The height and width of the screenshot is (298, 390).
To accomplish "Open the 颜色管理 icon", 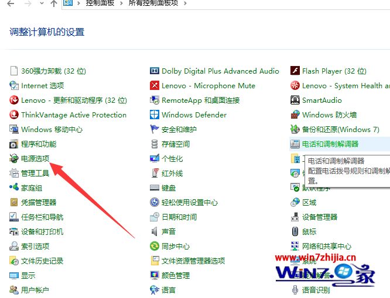I will point(155,275).
